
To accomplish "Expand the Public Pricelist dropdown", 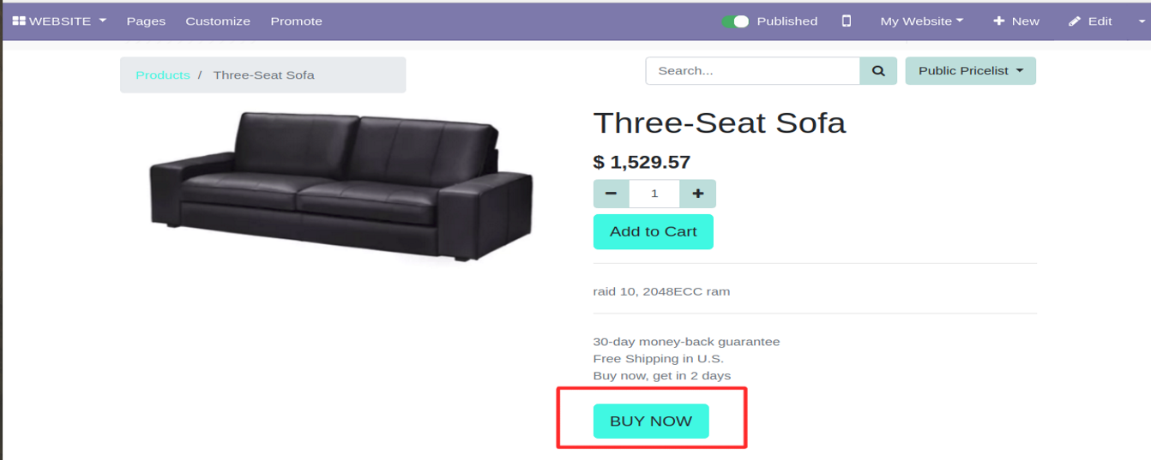I will click(971, 71).
